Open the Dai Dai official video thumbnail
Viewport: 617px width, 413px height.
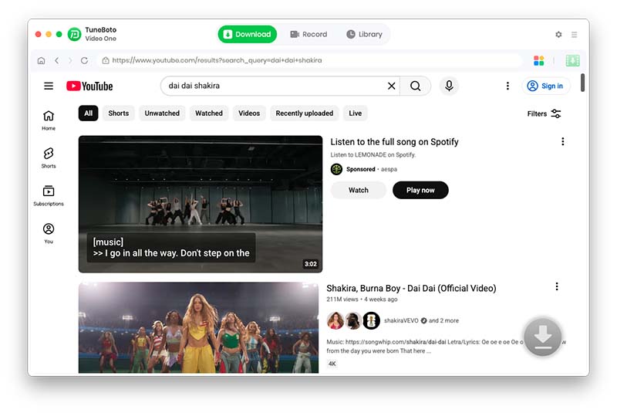[x=198, y=327]
